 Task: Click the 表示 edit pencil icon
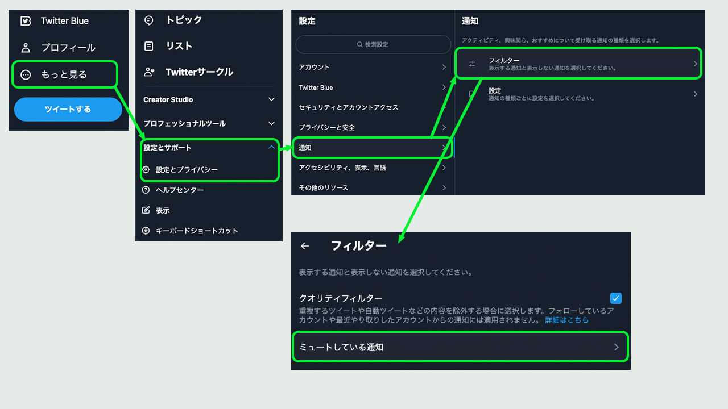[x=146, y=210]
